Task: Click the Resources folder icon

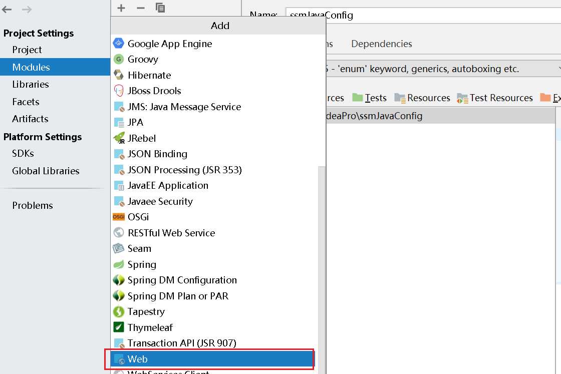Action: [400, 98]
